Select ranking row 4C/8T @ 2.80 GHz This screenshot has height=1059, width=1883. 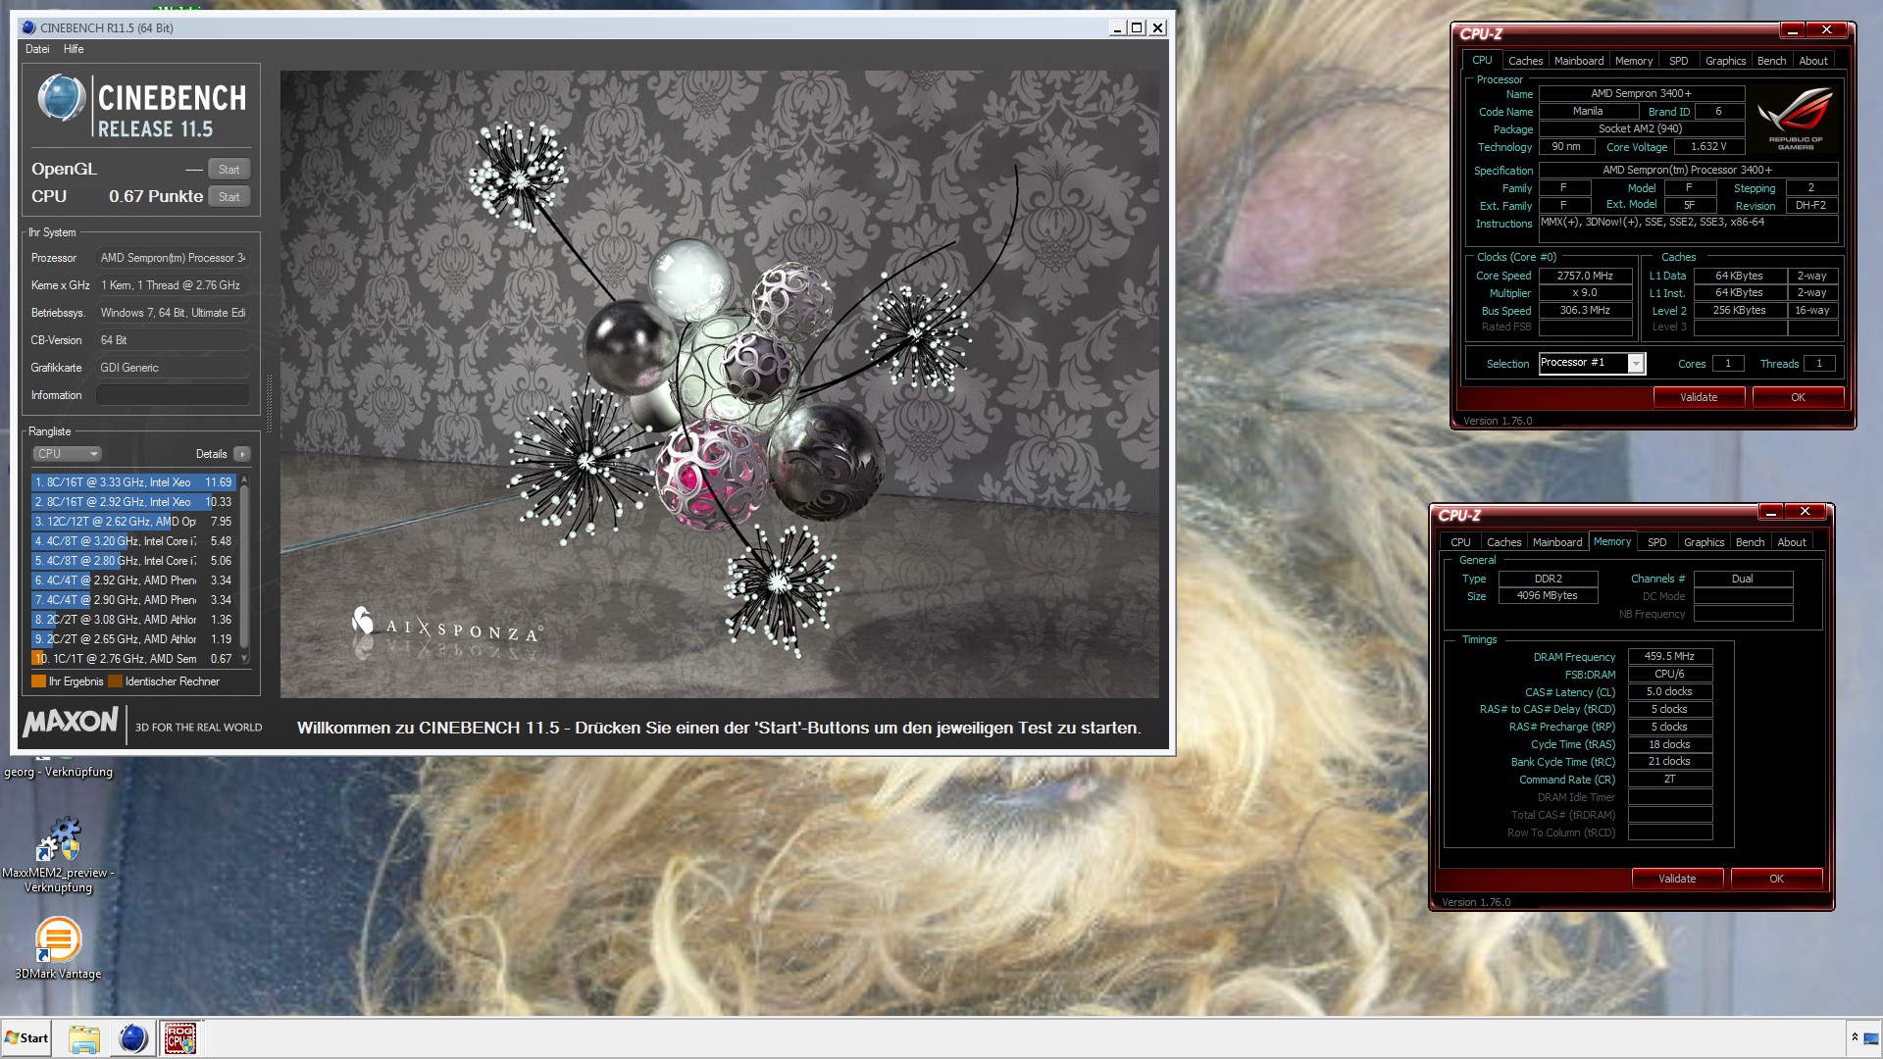(133, 561)
